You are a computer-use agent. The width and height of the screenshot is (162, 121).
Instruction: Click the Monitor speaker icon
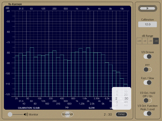pos(26,115)
